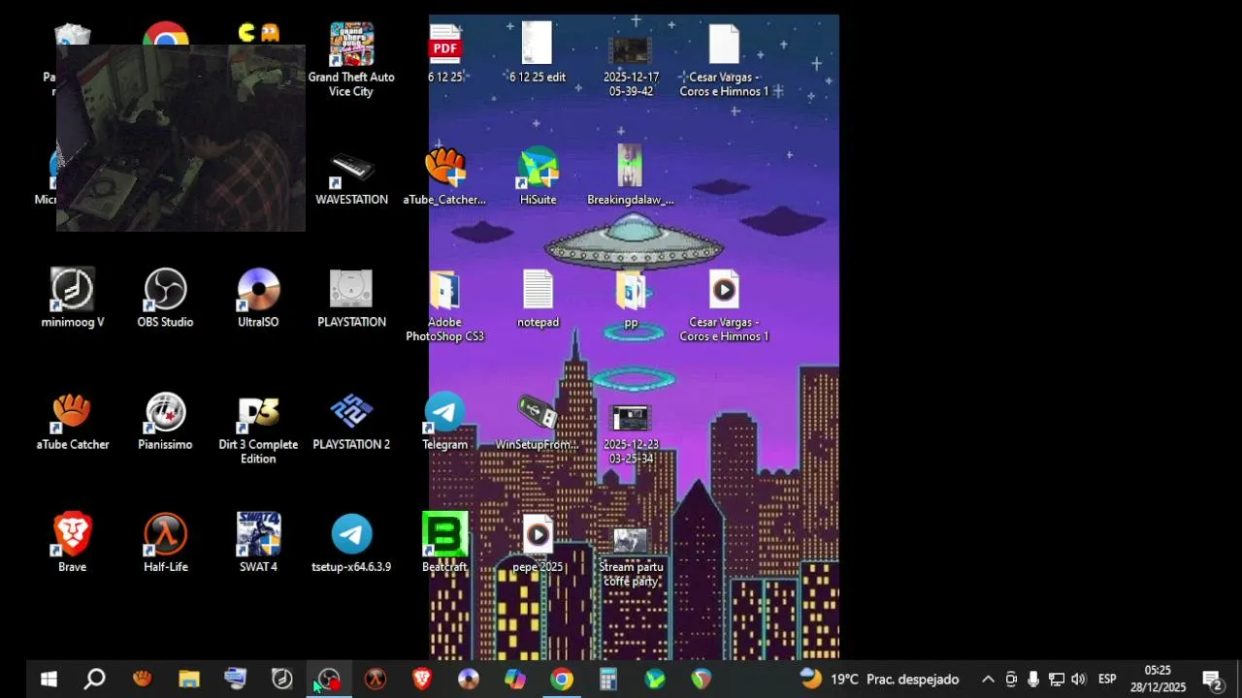Open the volume speaker tray icon
The width and height of the screenshot is (1242, 698).
point(1078,680)
